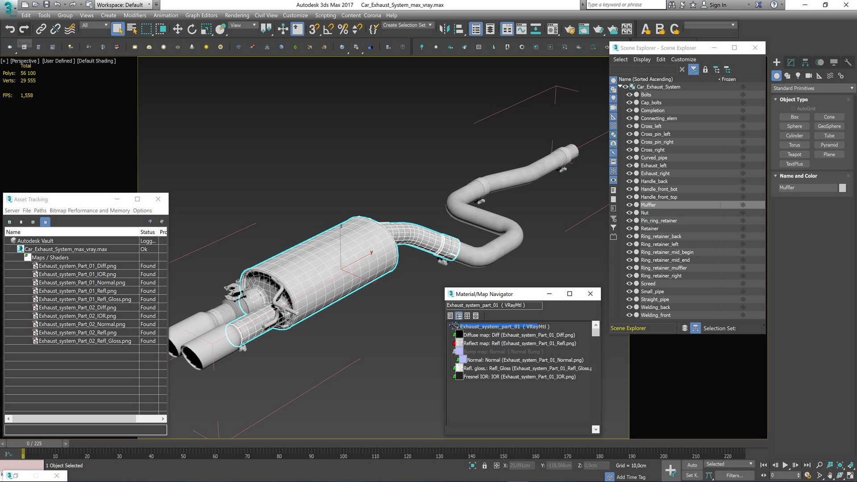Screen dimensions: 857x482
Task: Select the Rotate tool
Action: coord(192,29)
